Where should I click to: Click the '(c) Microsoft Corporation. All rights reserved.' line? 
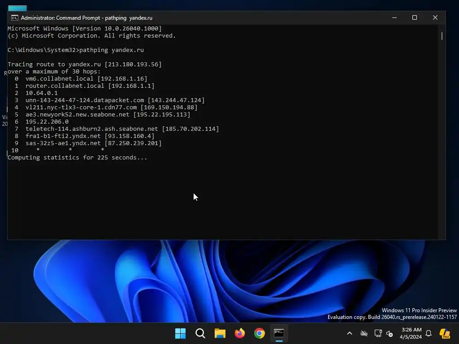point(91,36)
